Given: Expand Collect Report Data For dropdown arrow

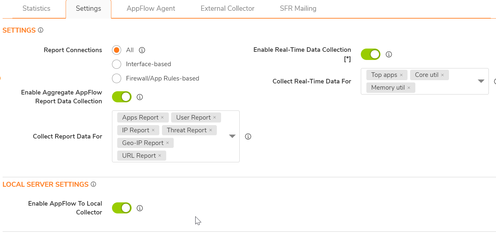Looking at the screenshot, I should tap(232, 136).
